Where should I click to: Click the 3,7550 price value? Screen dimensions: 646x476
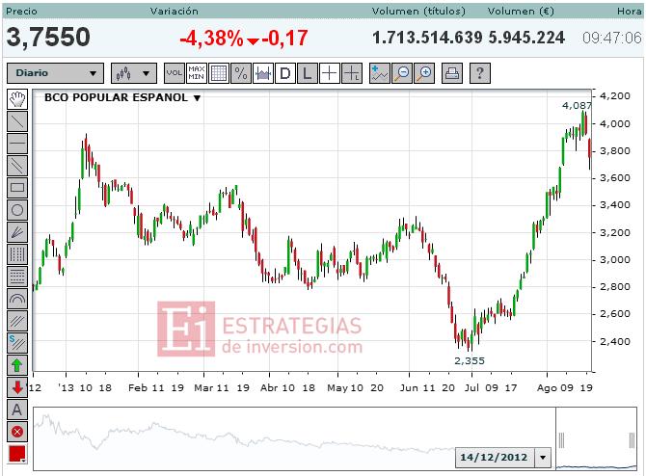pos(48,37)
